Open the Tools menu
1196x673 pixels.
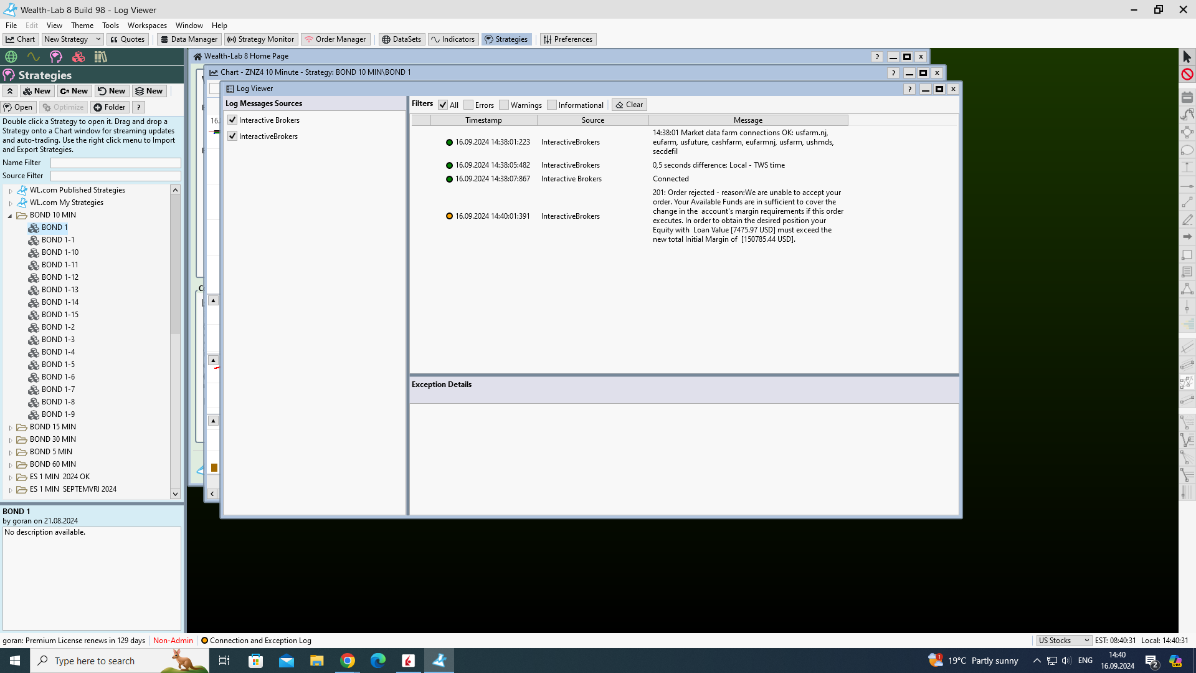(110, 26)
